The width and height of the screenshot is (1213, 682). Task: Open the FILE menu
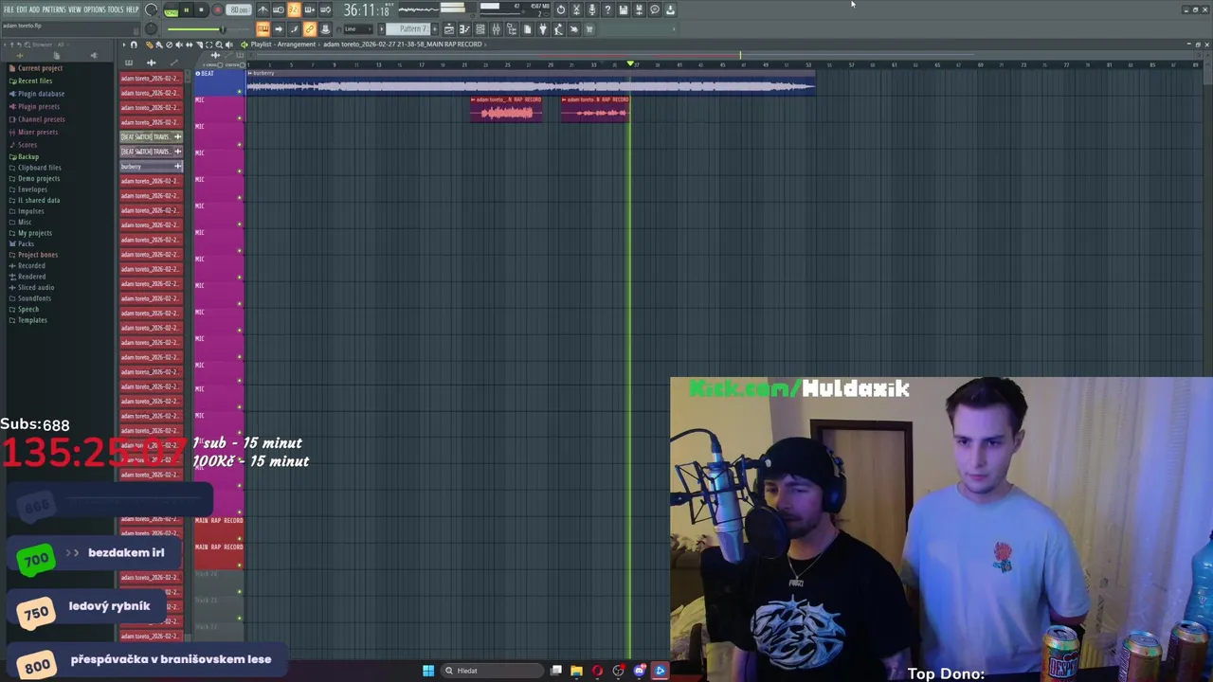(x=9, y=9)
